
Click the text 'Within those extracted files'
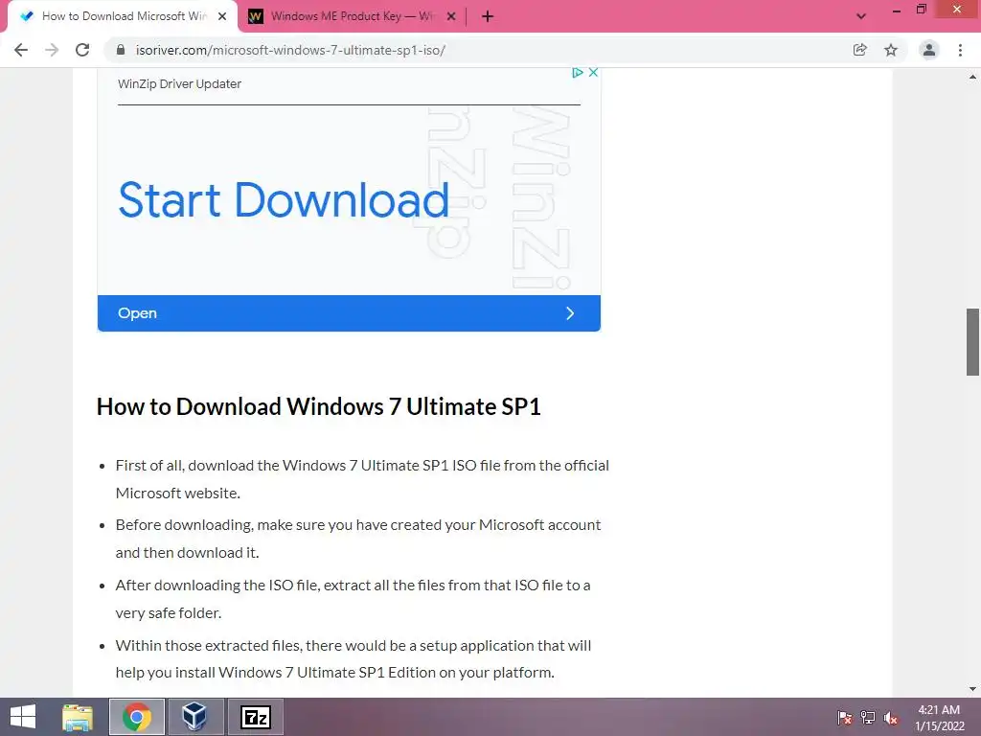209,645
